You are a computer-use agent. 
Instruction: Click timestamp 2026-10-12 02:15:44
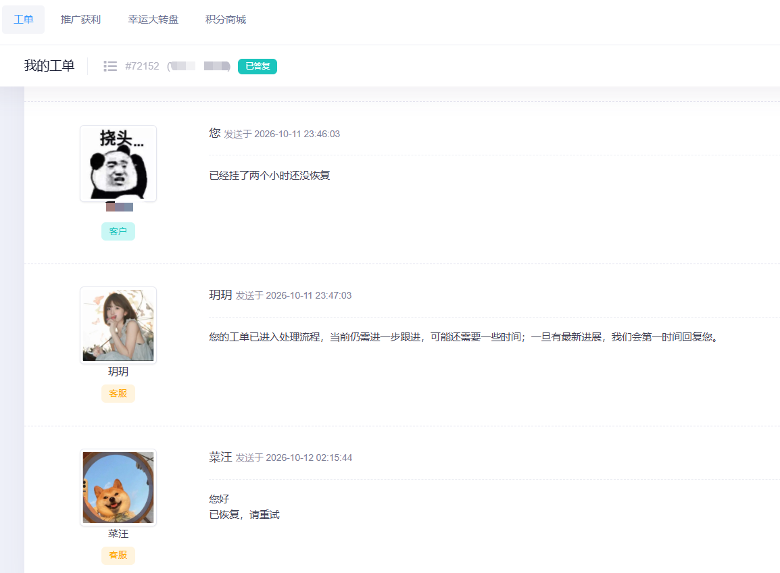tap(309, 457)
